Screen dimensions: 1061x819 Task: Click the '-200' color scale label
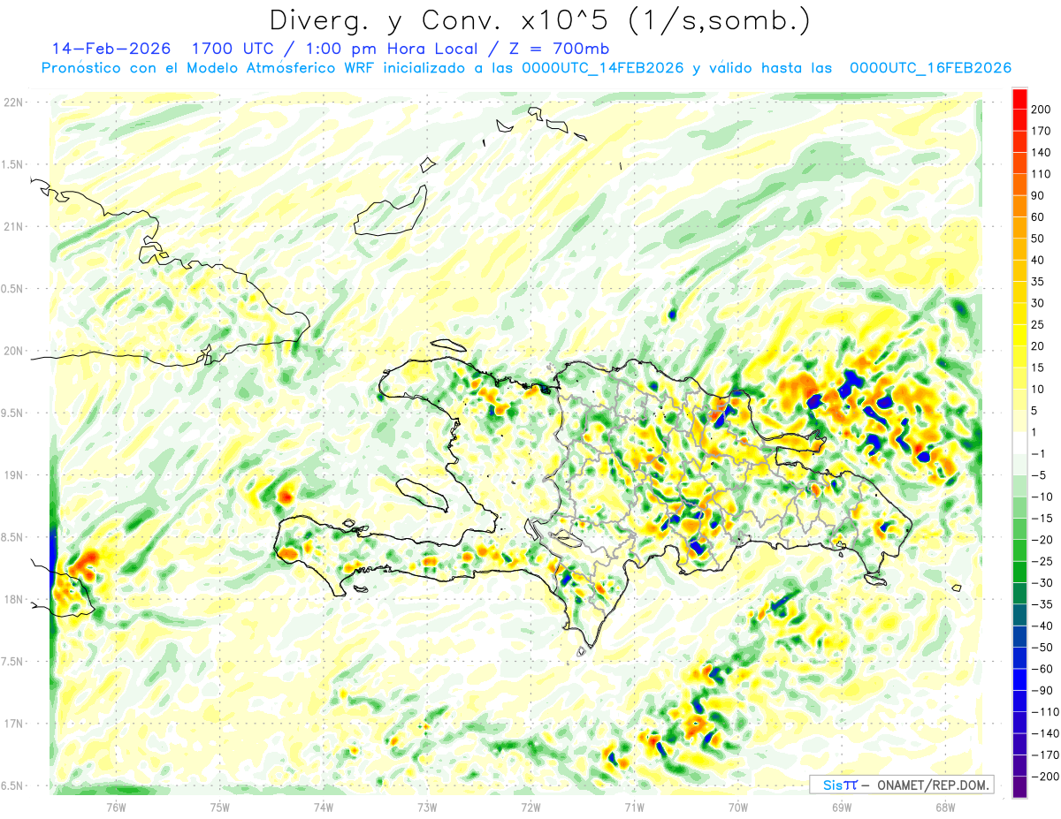point(1044,776)
